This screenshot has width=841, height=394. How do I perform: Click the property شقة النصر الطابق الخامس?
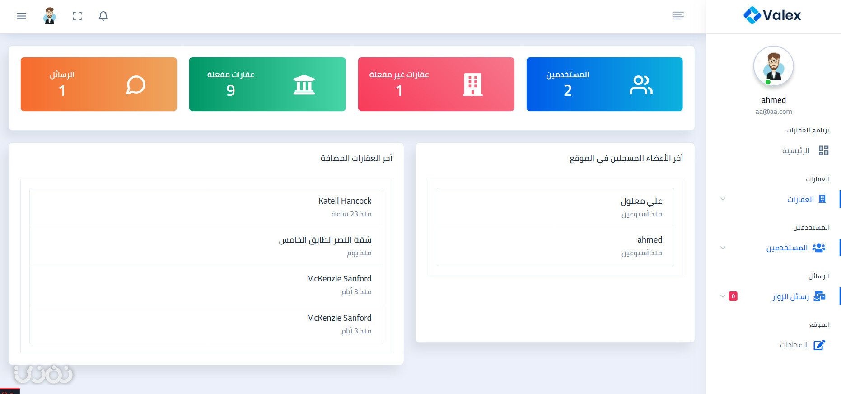click(325, 240)
